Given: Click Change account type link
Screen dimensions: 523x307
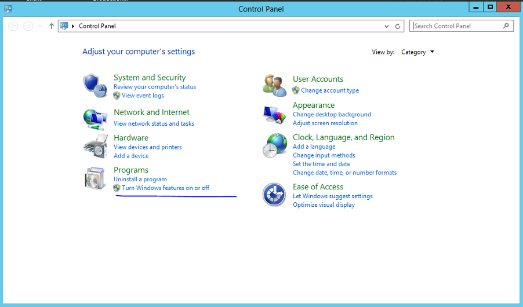Looking at the screenshot, I should 330,90.
